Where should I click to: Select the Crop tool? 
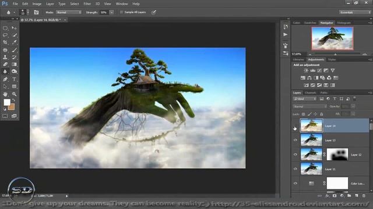click(5, 42)
